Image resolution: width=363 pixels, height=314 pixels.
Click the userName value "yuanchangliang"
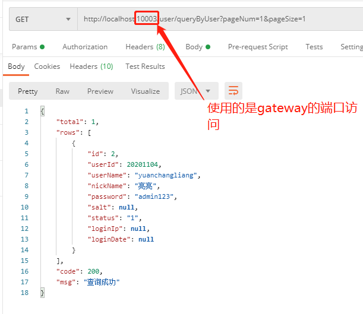166,175
